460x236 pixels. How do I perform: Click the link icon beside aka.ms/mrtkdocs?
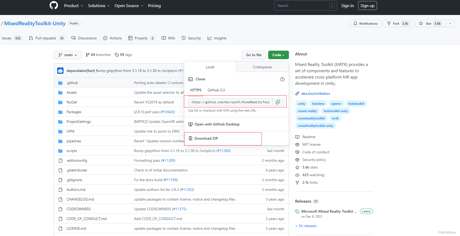coord(297,93)
